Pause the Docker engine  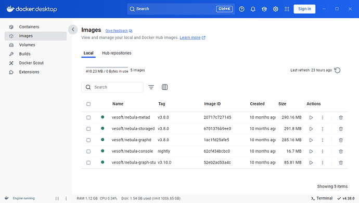[57, 198]
